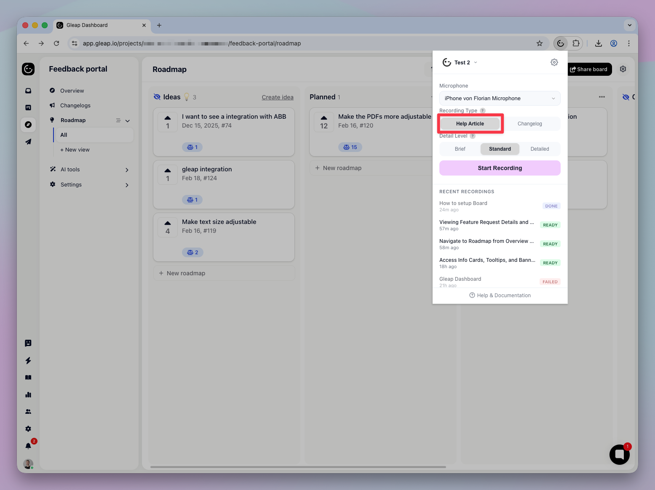Collapse the Roadmap section chevron
The width and height of the screenshot is (655, 490).
(x=128, y=121)
